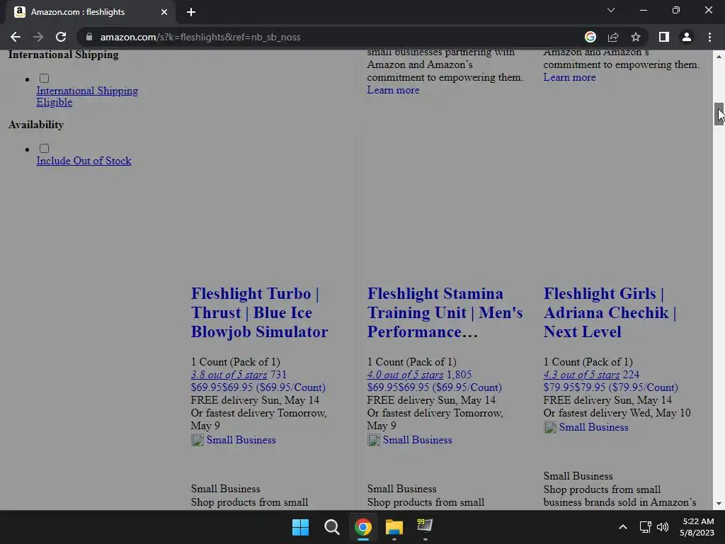Select Or fastest delivery Wed, May 10

[x=617, y=413]
